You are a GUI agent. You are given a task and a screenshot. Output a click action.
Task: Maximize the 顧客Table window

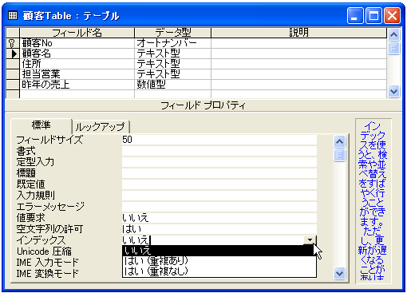pyautogui.click(x=373, y=16)
